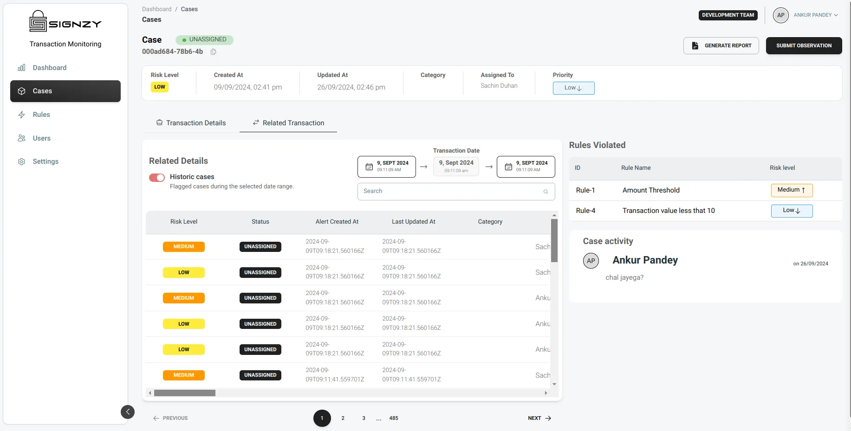Open Cases in the sidebar

(65, 91)
